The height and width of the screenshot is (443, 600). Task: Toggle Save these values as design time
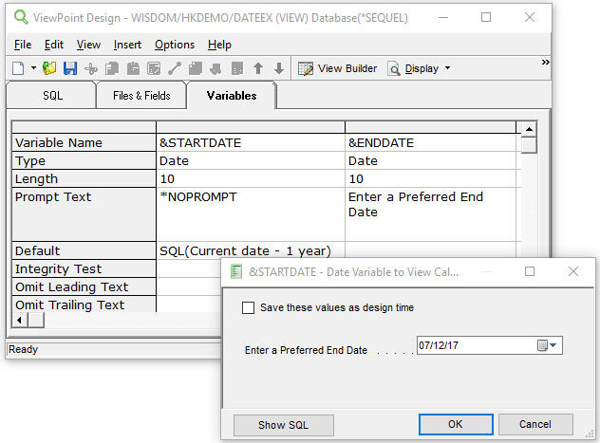click(x=248, y=307)
